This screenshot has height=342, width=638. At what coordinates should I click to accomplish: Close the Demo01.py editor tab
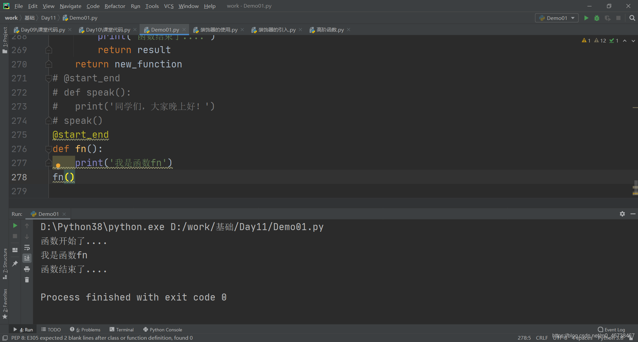pos(184,30)
